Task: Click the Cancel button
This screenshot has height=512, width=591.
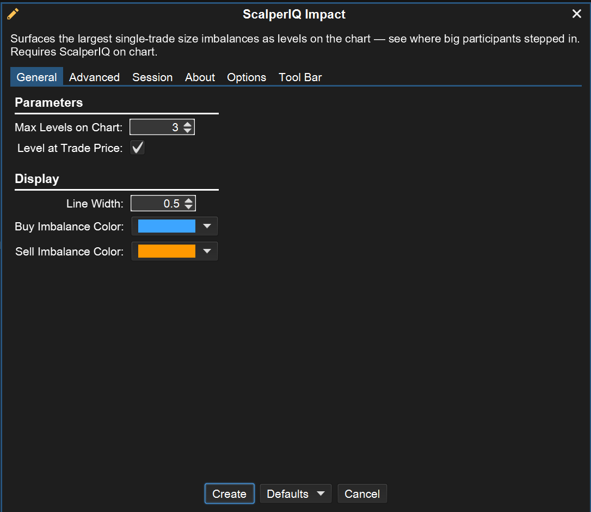Action: coord(362,493)
